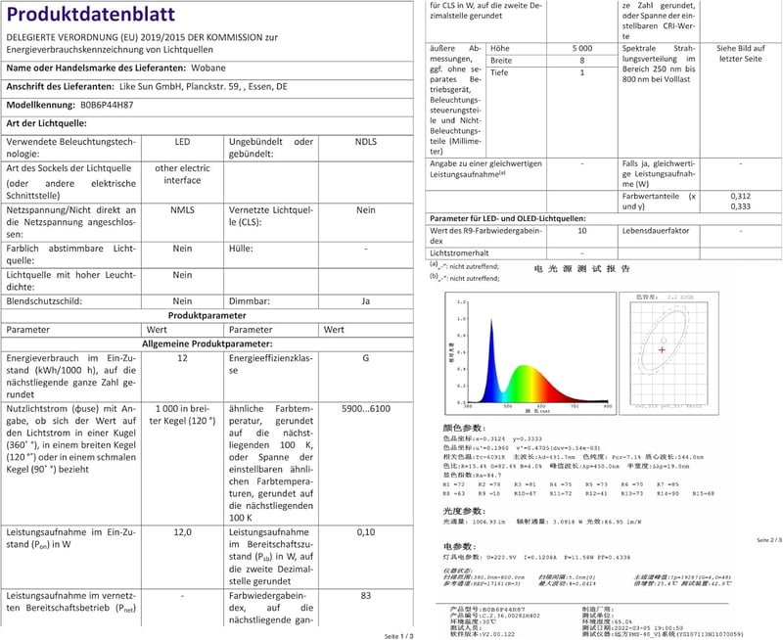This screenshot has width=783, height=640.
Task: Select '1 000 in breiter Kegel (120 °)'
Action: click(x=182, y=415)
